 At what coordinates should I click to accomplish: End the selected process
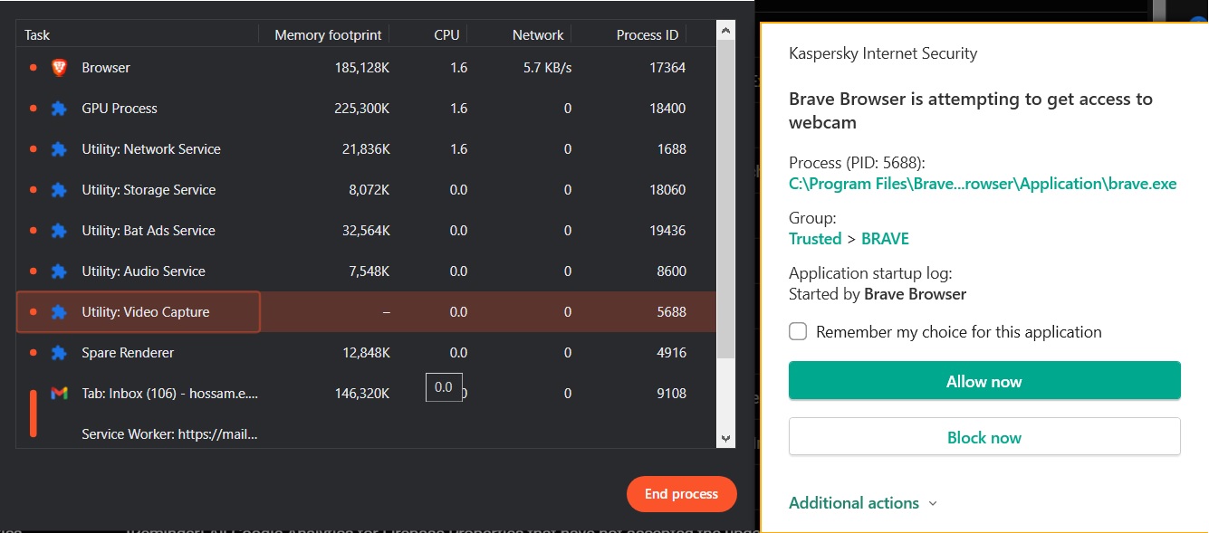coord(681,494)
